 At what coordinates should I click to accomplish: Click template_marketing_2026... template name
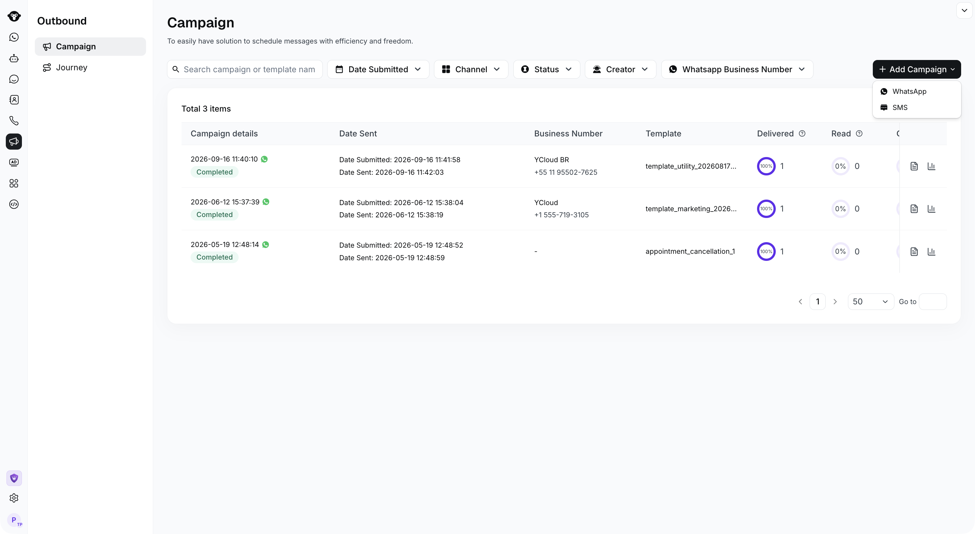[691, 209]
